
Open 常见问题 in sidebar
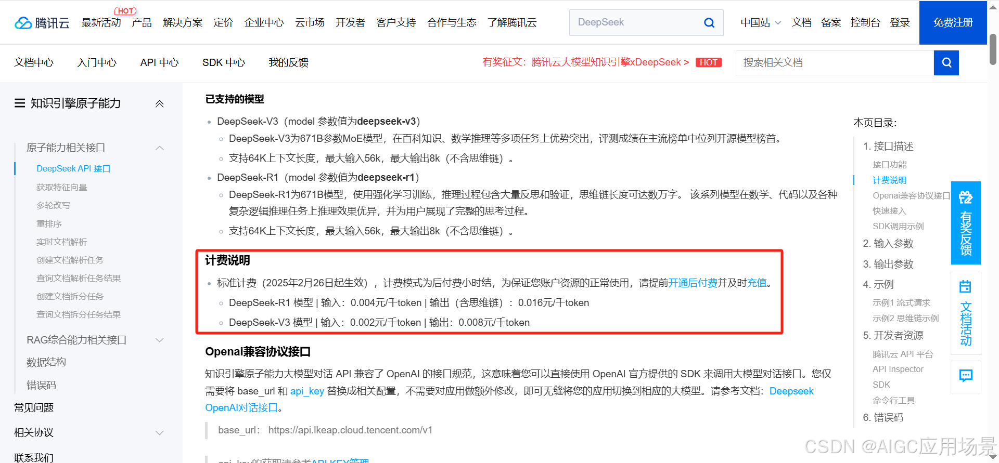pos(34,408)
